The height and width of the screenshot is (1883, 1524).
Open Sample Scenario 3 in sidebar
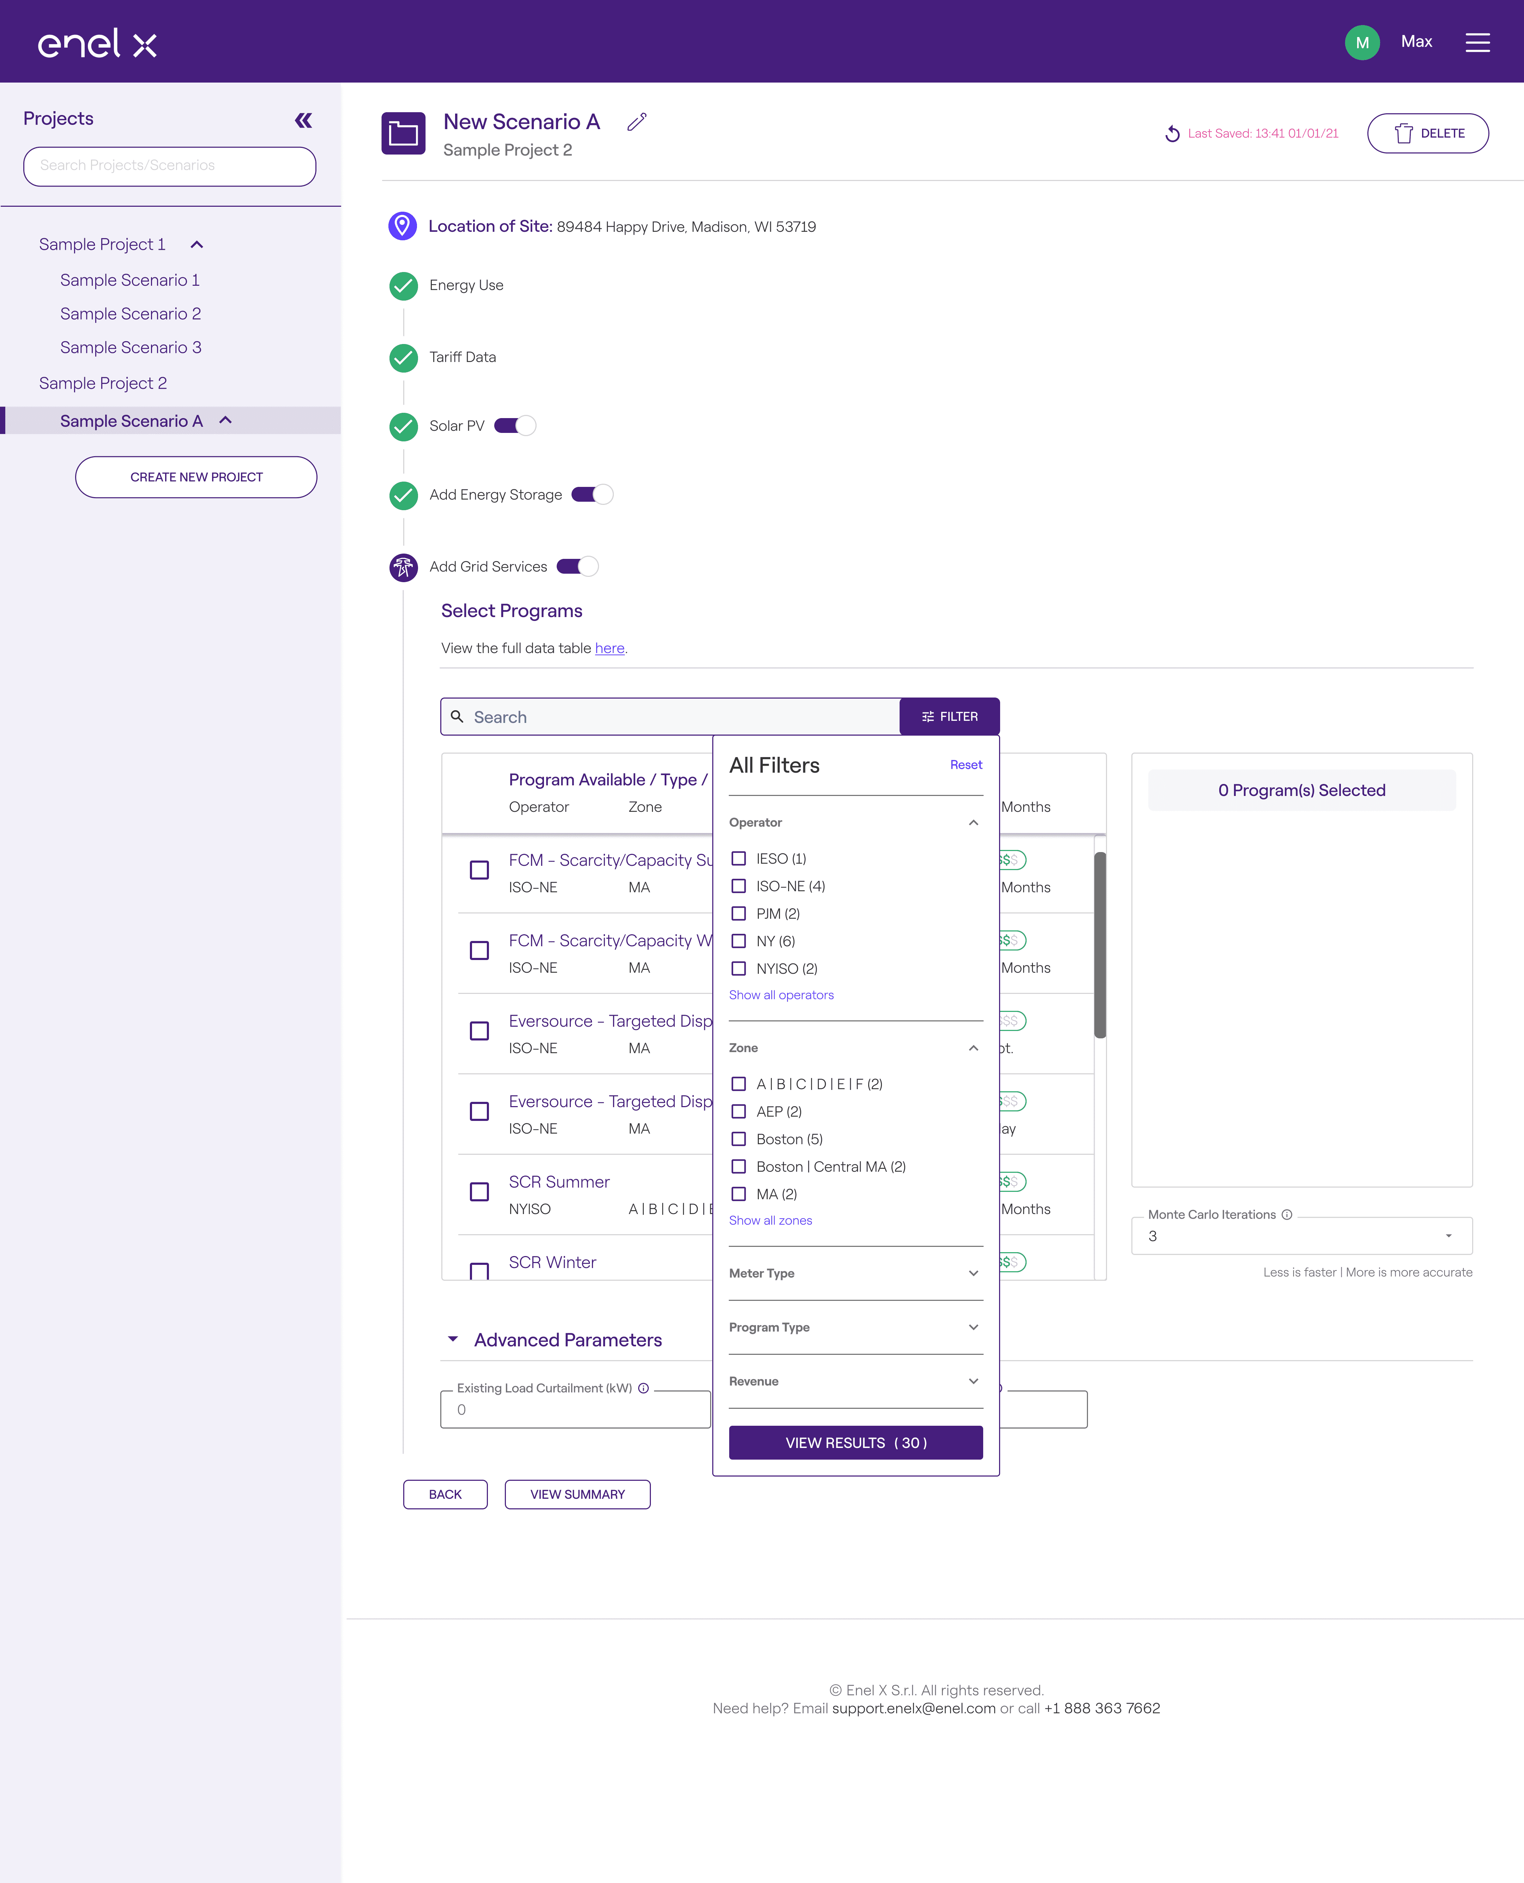[131, 348]
